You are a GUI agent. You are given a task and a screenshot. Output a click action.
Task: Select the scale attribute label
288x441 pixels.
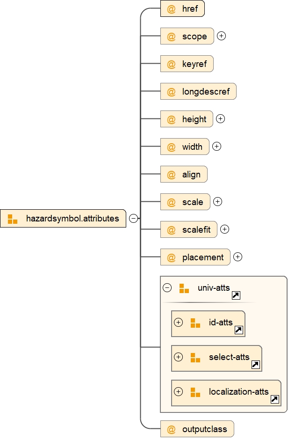tap(193, 202)
